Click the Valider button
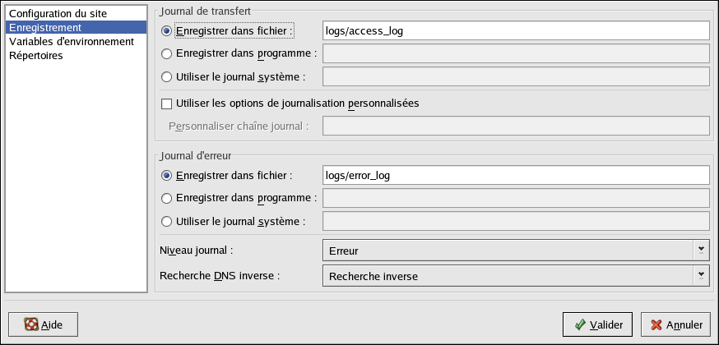719x345 pixels. click(x=597, y=324)
